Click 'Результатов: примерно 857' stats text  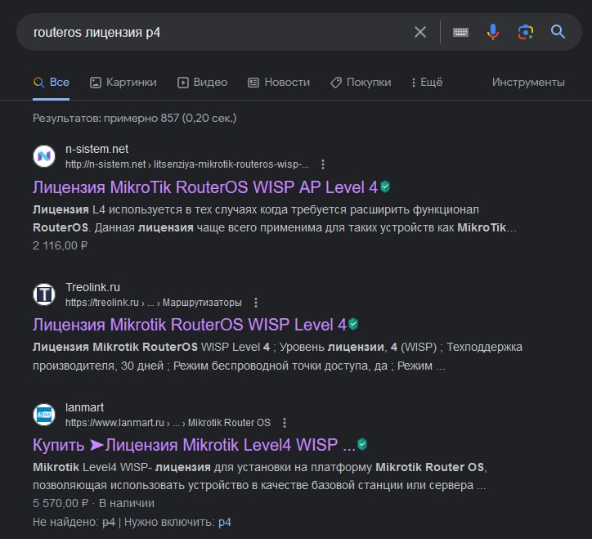coord(134,119)
